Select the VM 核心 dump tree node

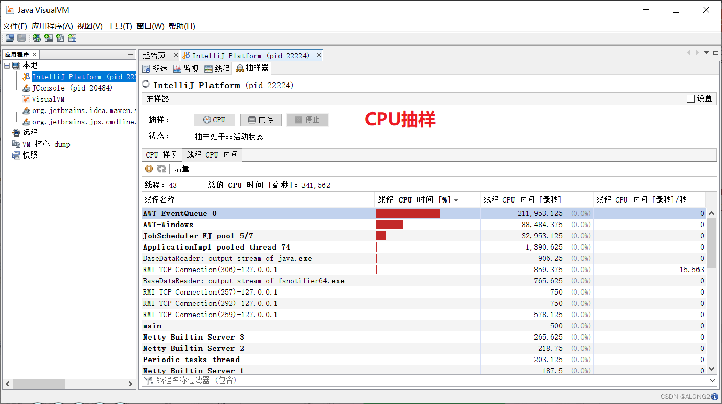pos(46,144)
